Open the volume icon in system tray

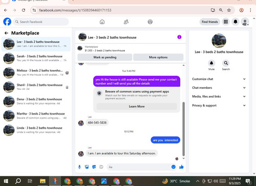click(x=216, y=181)
